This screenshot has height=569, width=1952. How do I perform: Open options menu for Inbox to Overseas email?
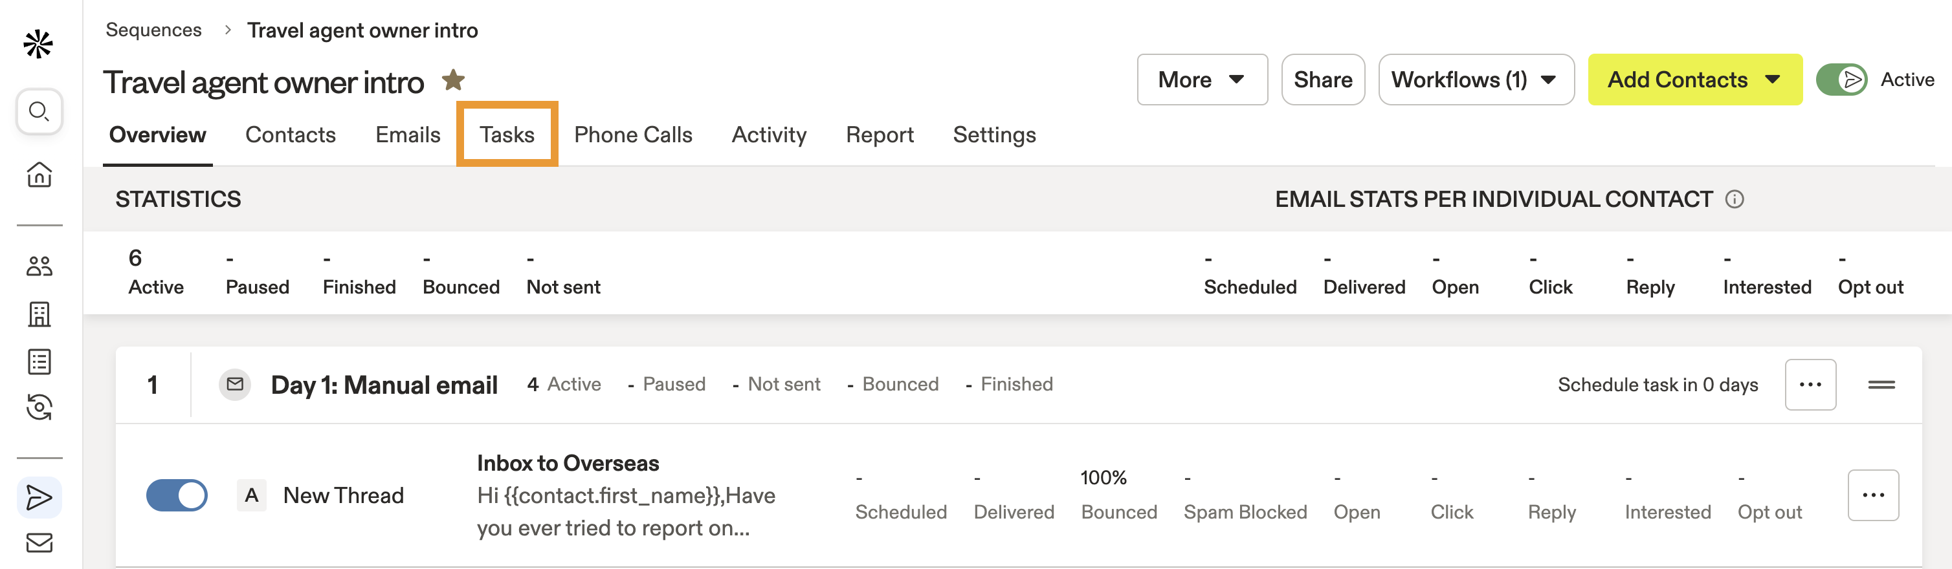tap(1872, 495)
